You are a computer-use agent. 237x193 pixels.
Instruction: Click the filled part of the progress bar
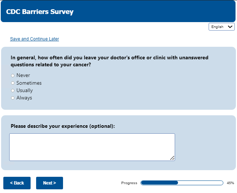point(159,183)
